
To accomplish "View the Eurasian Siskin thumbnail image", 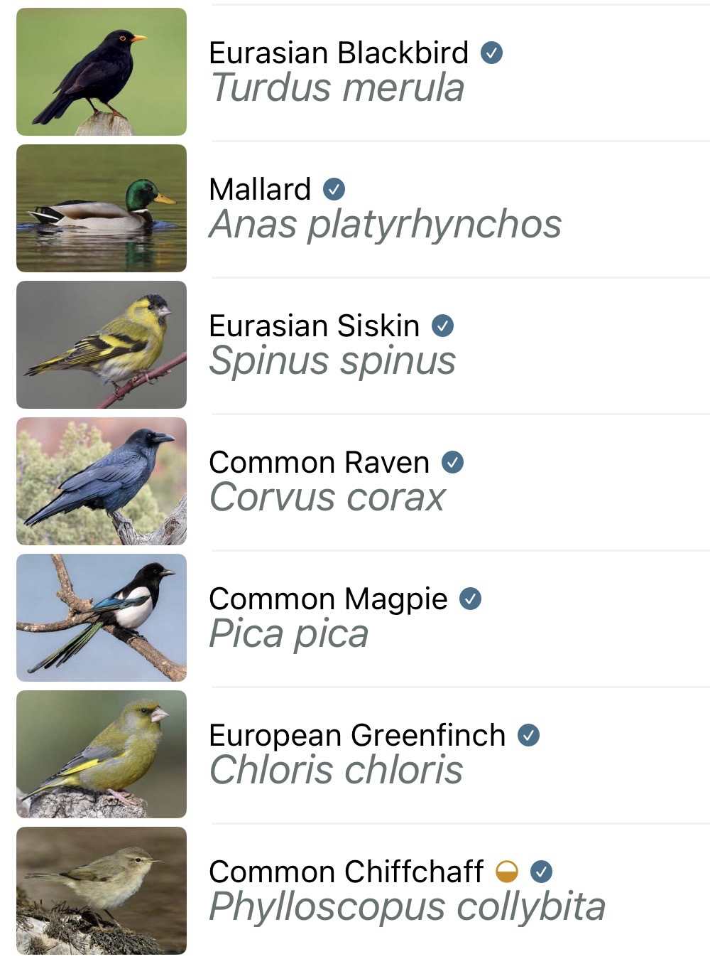I will coord(102,345).
